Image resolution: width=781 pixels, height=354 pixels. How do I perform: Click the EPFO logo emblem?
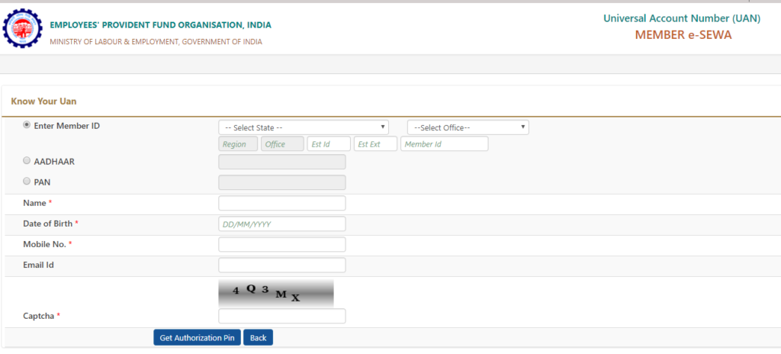tap(24, 30)
